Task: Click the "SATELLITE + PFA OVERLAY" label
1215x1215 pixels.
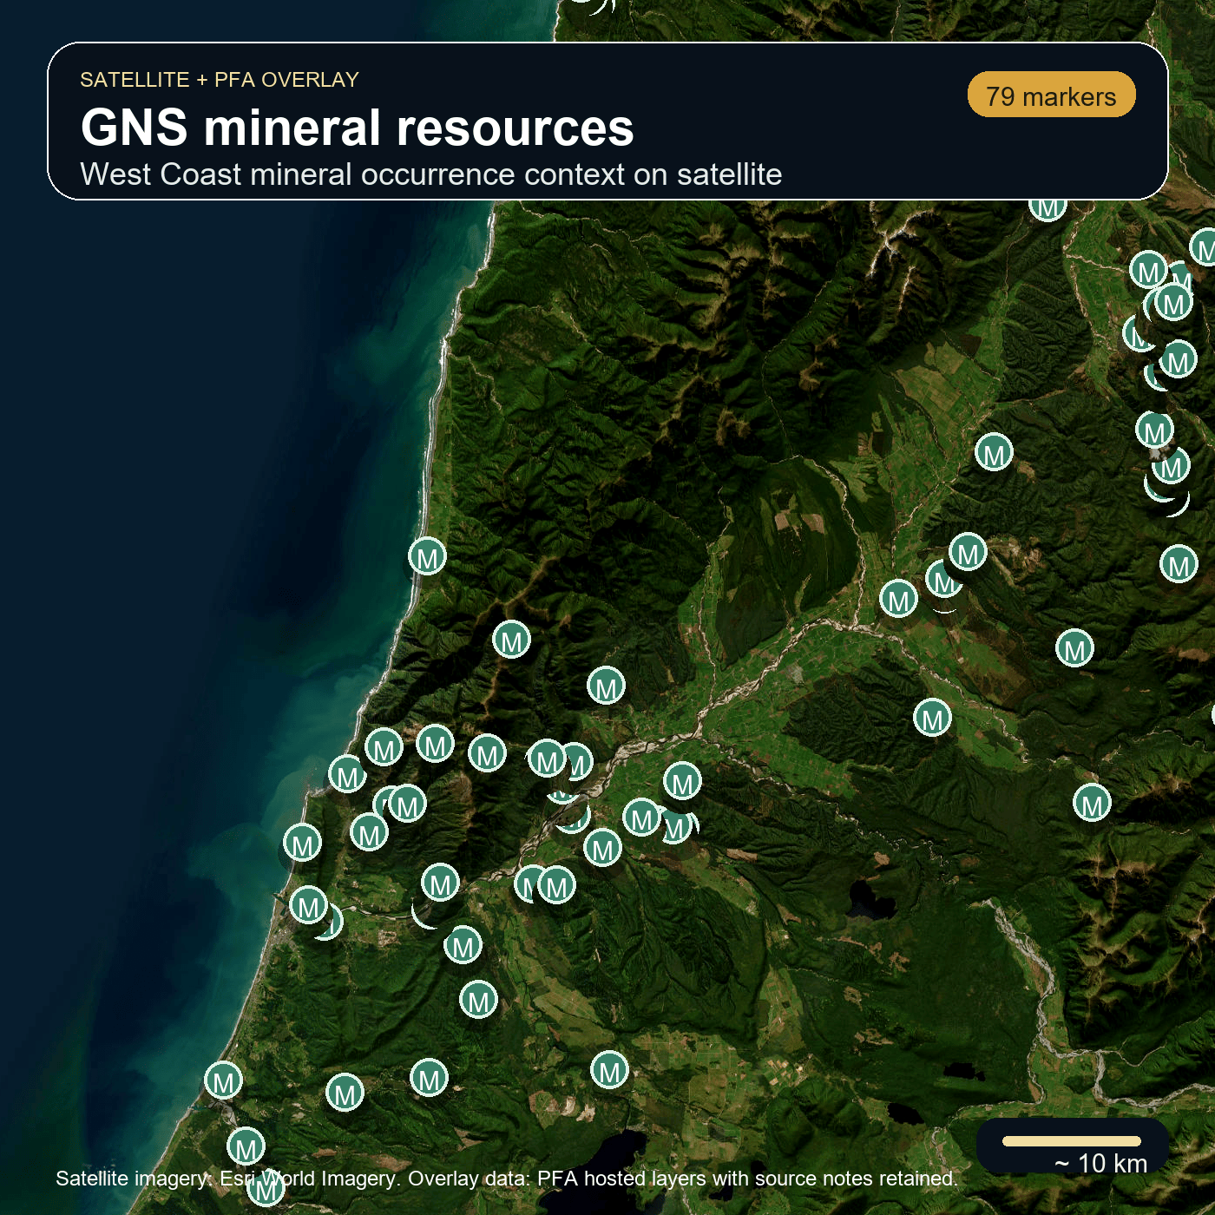Action: point(220,80)
